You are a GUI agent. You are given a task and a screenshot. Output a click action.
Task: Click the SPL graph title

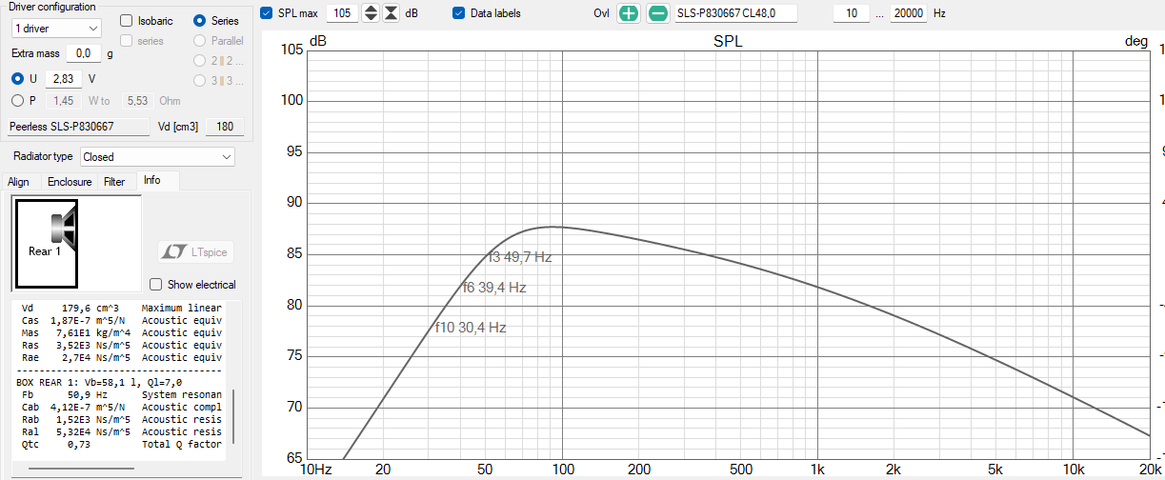[728, 43]
